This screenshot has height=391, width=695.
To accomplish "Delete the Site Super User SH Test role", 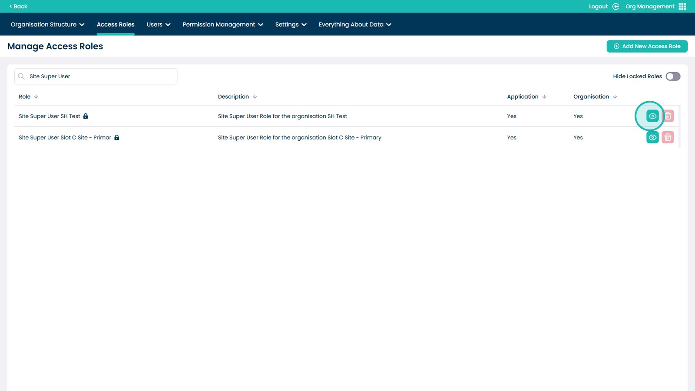I will pos(668,116).
